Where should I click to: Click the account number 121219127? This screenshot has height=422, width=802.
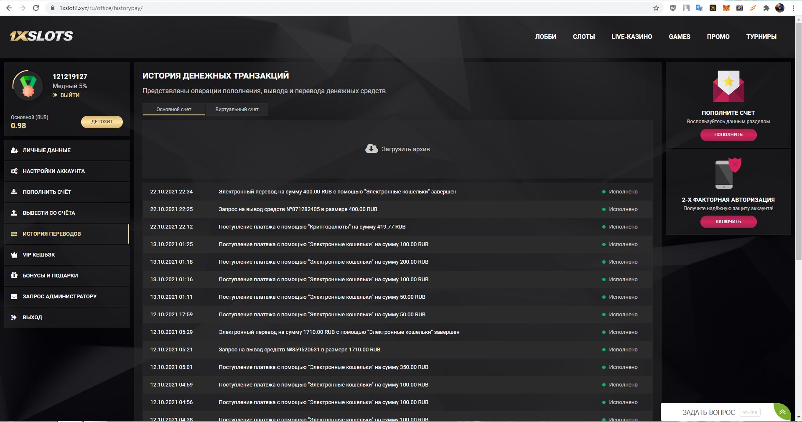70,76
